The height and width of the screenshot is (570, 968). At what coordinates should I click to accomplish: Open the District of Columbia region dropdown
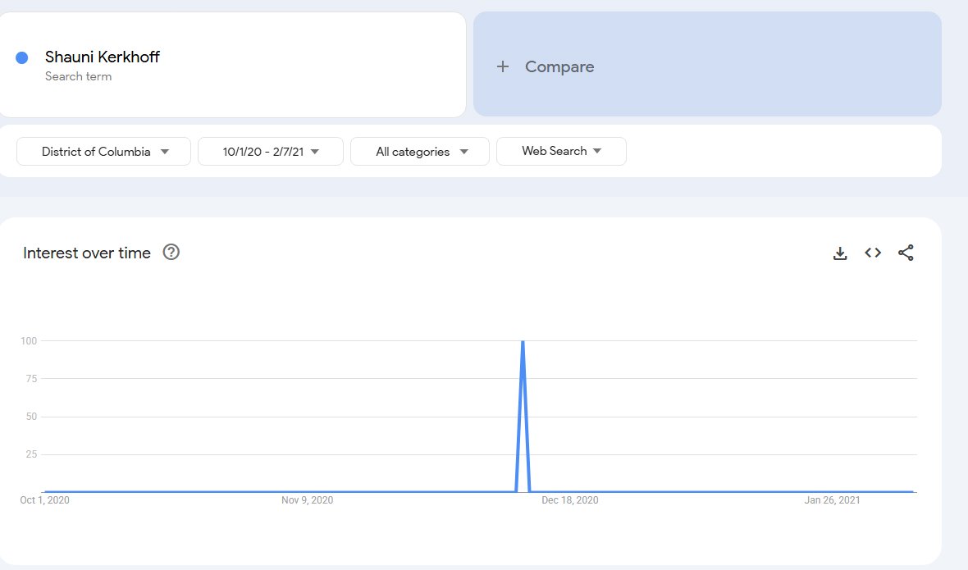coord(103,151)
